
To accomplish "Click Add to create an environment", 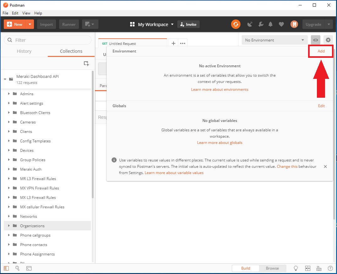I will tap(321, 51).
